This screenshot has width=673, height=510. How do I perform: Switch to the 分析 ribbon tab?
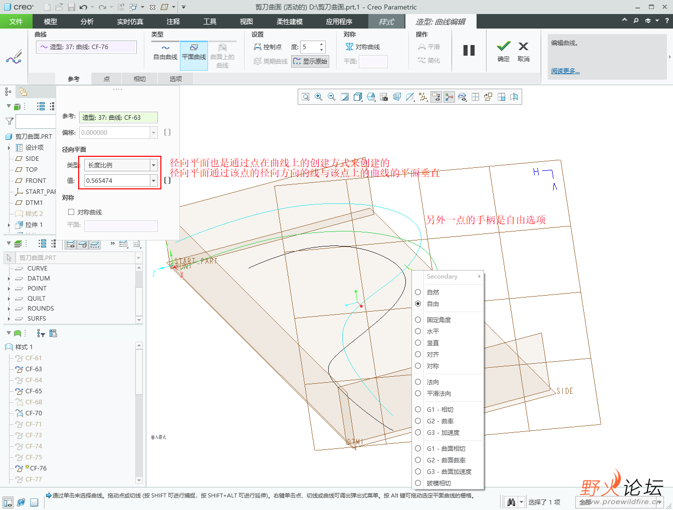point(87,22)
